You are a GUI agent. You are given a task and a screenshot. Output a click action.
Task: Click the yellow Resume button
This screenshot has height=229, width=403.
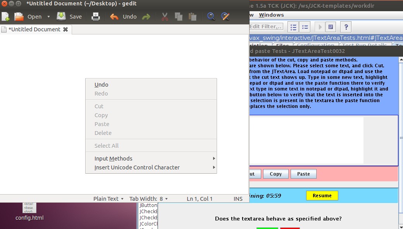pyautogui.click(x=322, y=196)
